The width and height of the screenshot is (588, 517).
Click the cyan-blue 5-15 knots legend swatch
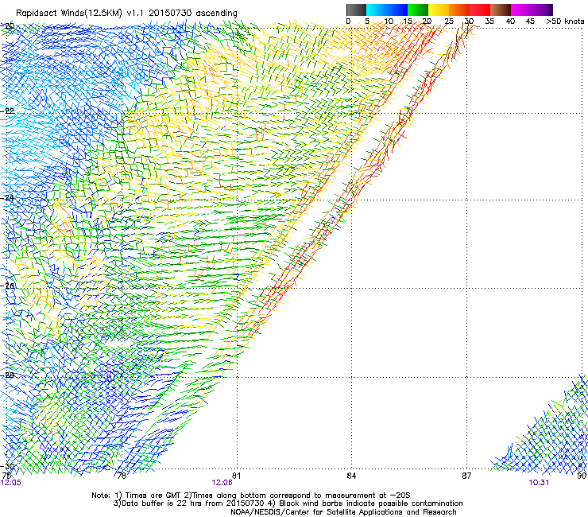click(387, 10)
